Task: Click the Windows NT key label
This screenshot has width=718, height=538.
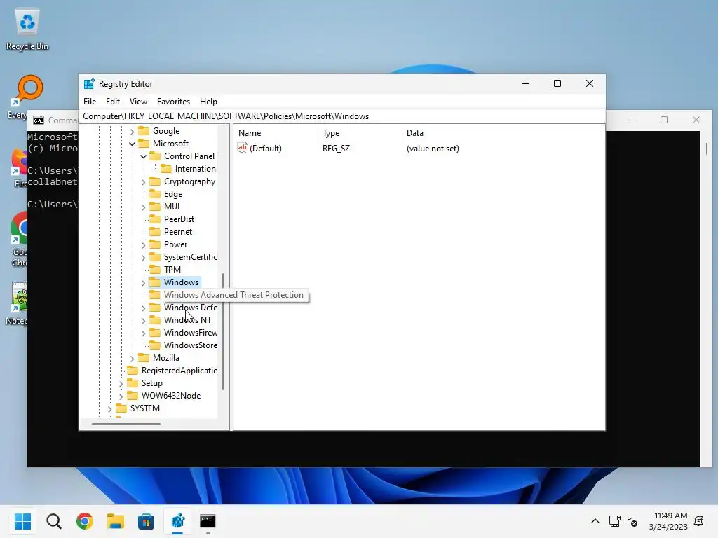Action: pos(188,319)
